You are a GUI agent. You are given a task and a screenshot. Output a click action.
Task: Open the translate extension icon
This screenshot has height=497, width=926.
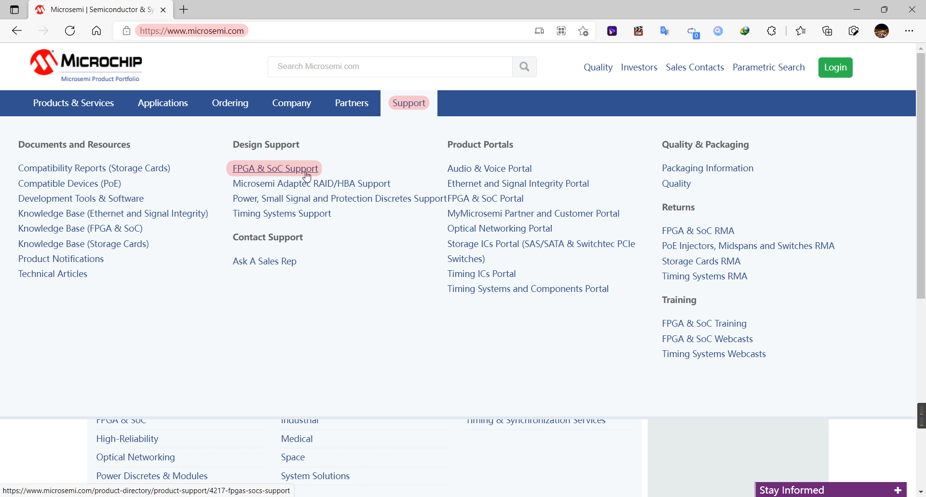[665, 31]
